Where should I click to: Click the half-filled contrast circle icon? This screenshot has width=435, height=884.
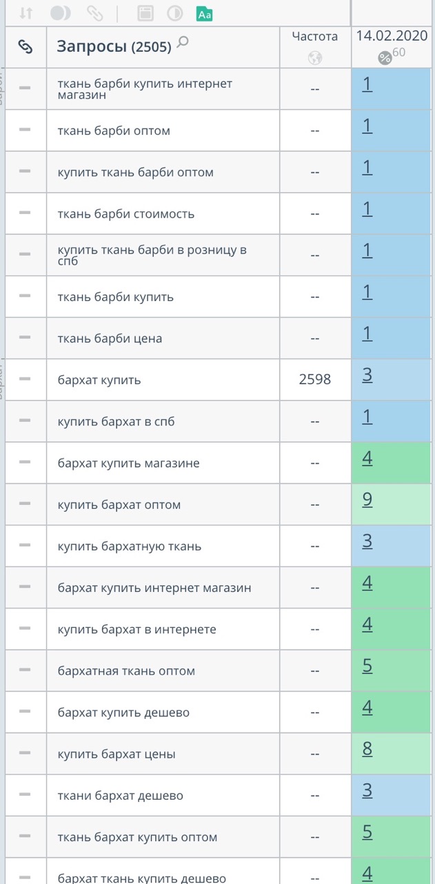coord(175,13)
